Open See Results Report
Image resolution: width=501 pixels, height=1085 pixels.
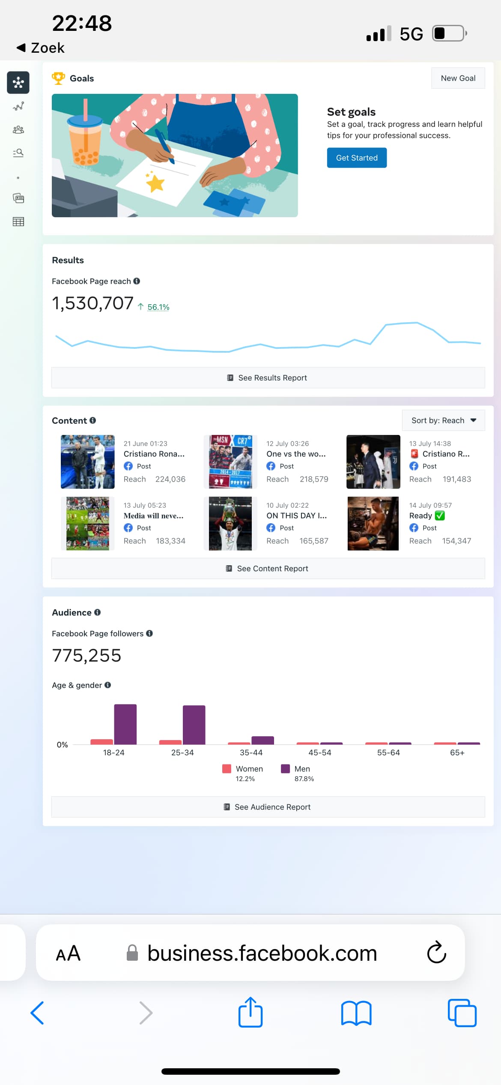pos(268,378)
